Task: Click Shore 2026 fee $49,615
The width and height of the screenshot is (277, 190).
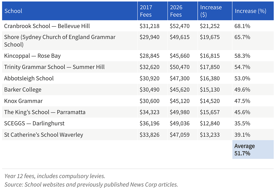Action: pos(180,37)
